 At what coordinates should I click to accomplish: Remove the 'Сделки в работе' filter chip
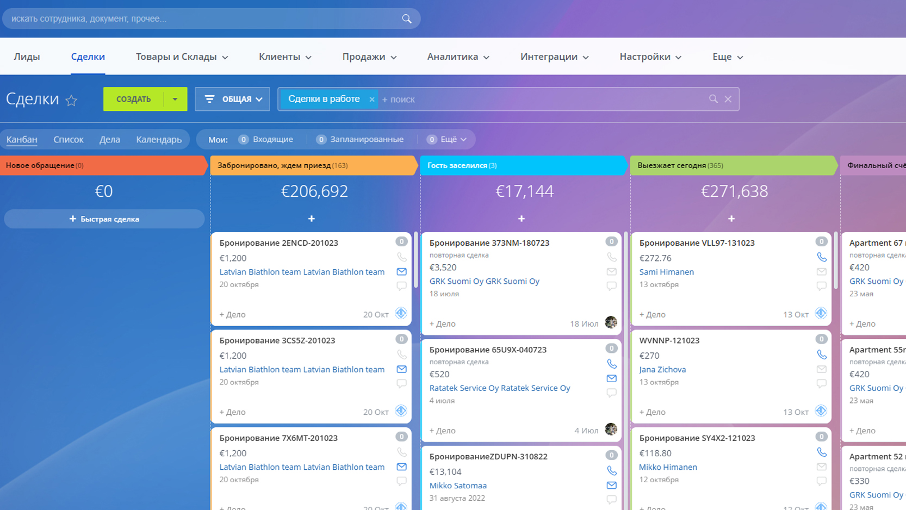tap(372, 99)
